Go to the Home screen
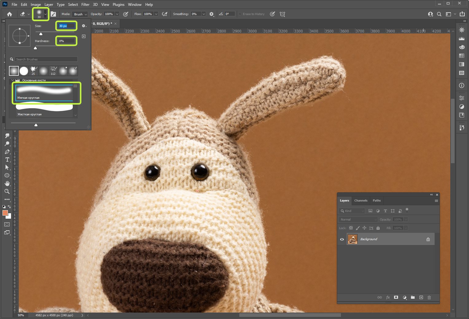 (10, 14)
